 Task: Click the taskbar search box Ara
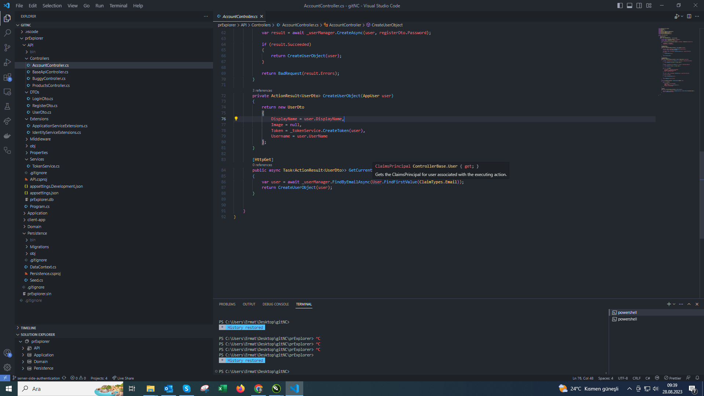[x=70, y=389]
